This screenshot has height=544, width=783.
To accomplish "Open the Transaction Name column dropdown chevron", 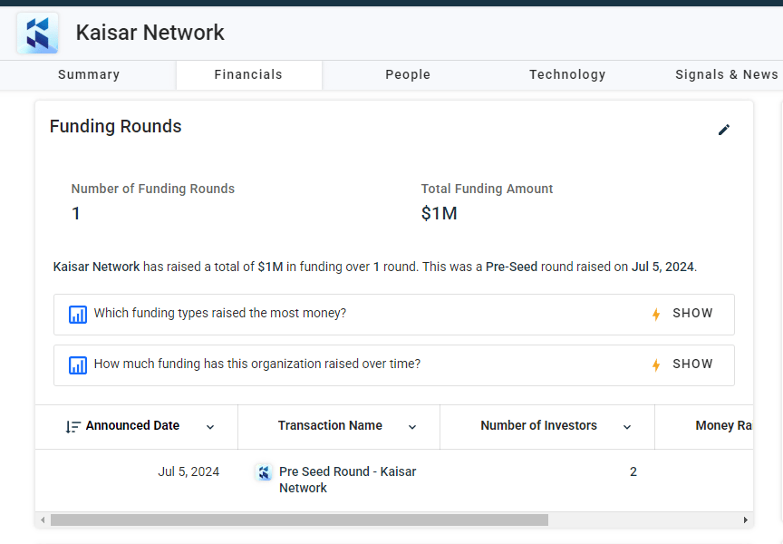I will coord(412,427).
